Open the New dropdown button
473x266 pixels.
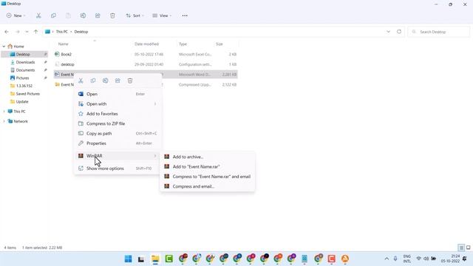pyautogui.click(x=16, y=16)
